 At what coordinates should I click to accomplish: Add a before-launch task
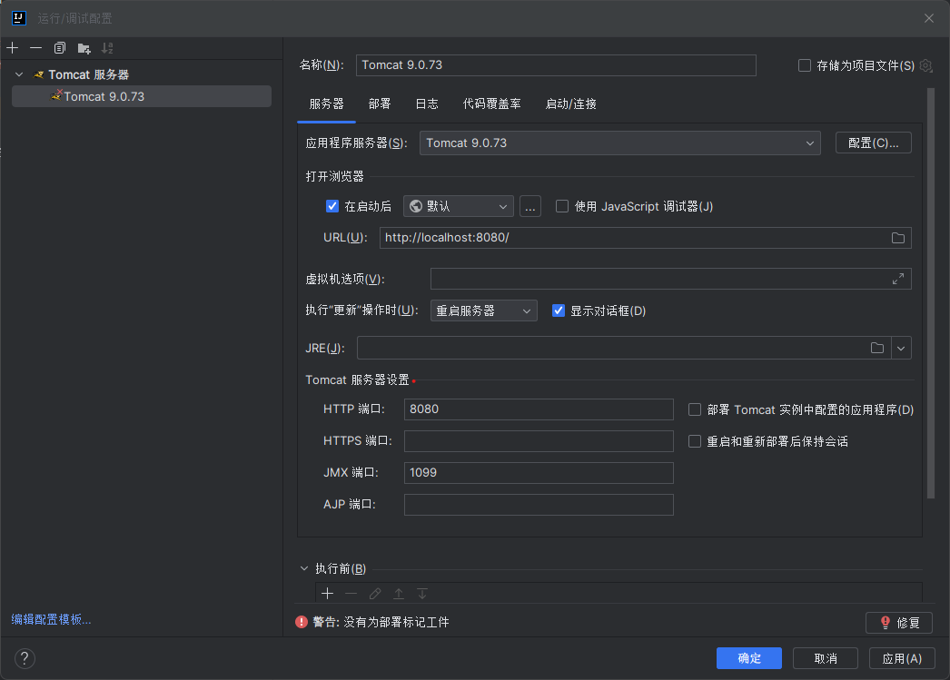tap(327, 594)
